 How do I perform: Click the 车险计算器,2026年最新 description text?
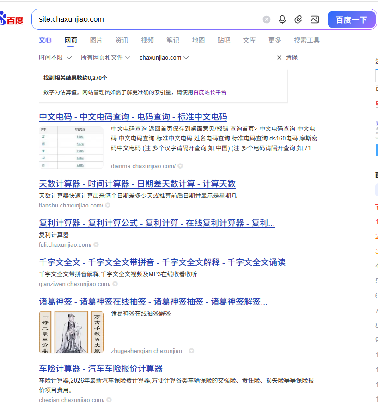click(x=177, y=385)
